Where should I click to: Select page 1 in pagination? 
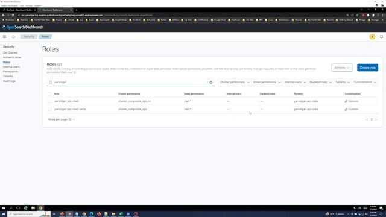tap(372, 119)
